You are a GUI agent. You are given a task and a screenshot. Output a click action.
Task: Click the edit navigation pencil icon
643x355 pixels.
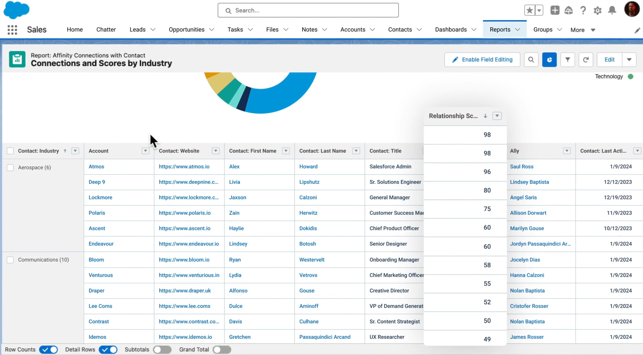[637, 31]
